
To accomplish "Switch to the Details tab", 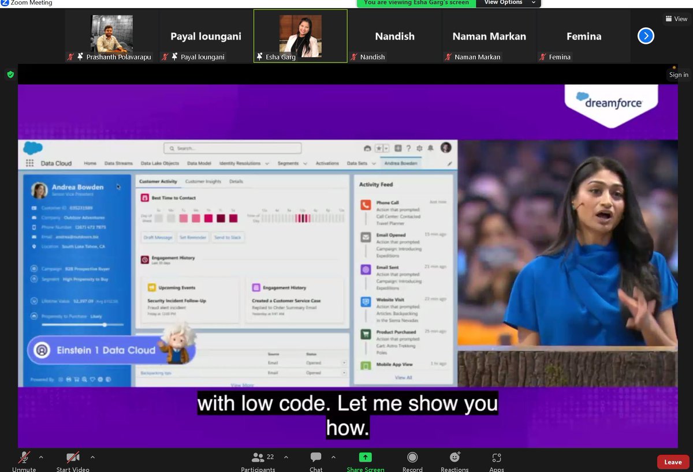I will point(236,181).
